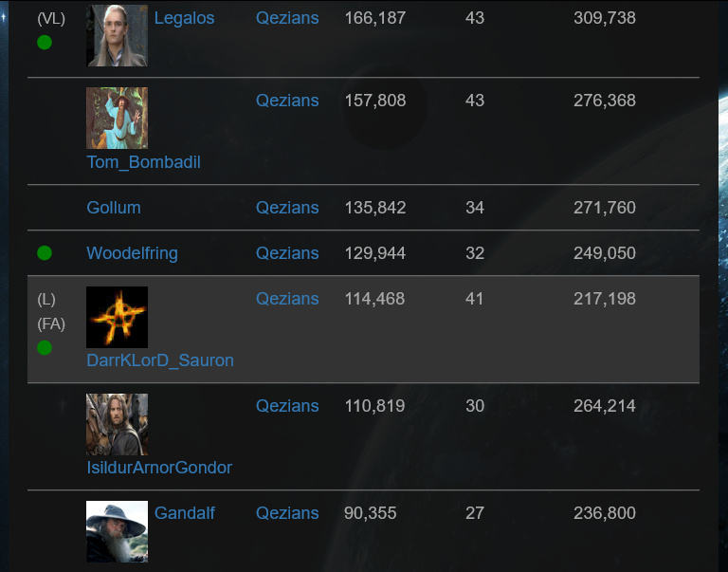Open Tom_Bombadil's avatar picture

(x=117, y=118)
